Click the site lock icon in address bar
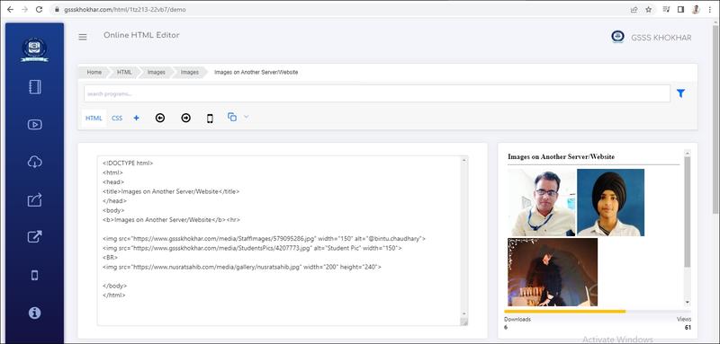Screen dimensions: 720x344 [57, 9]
